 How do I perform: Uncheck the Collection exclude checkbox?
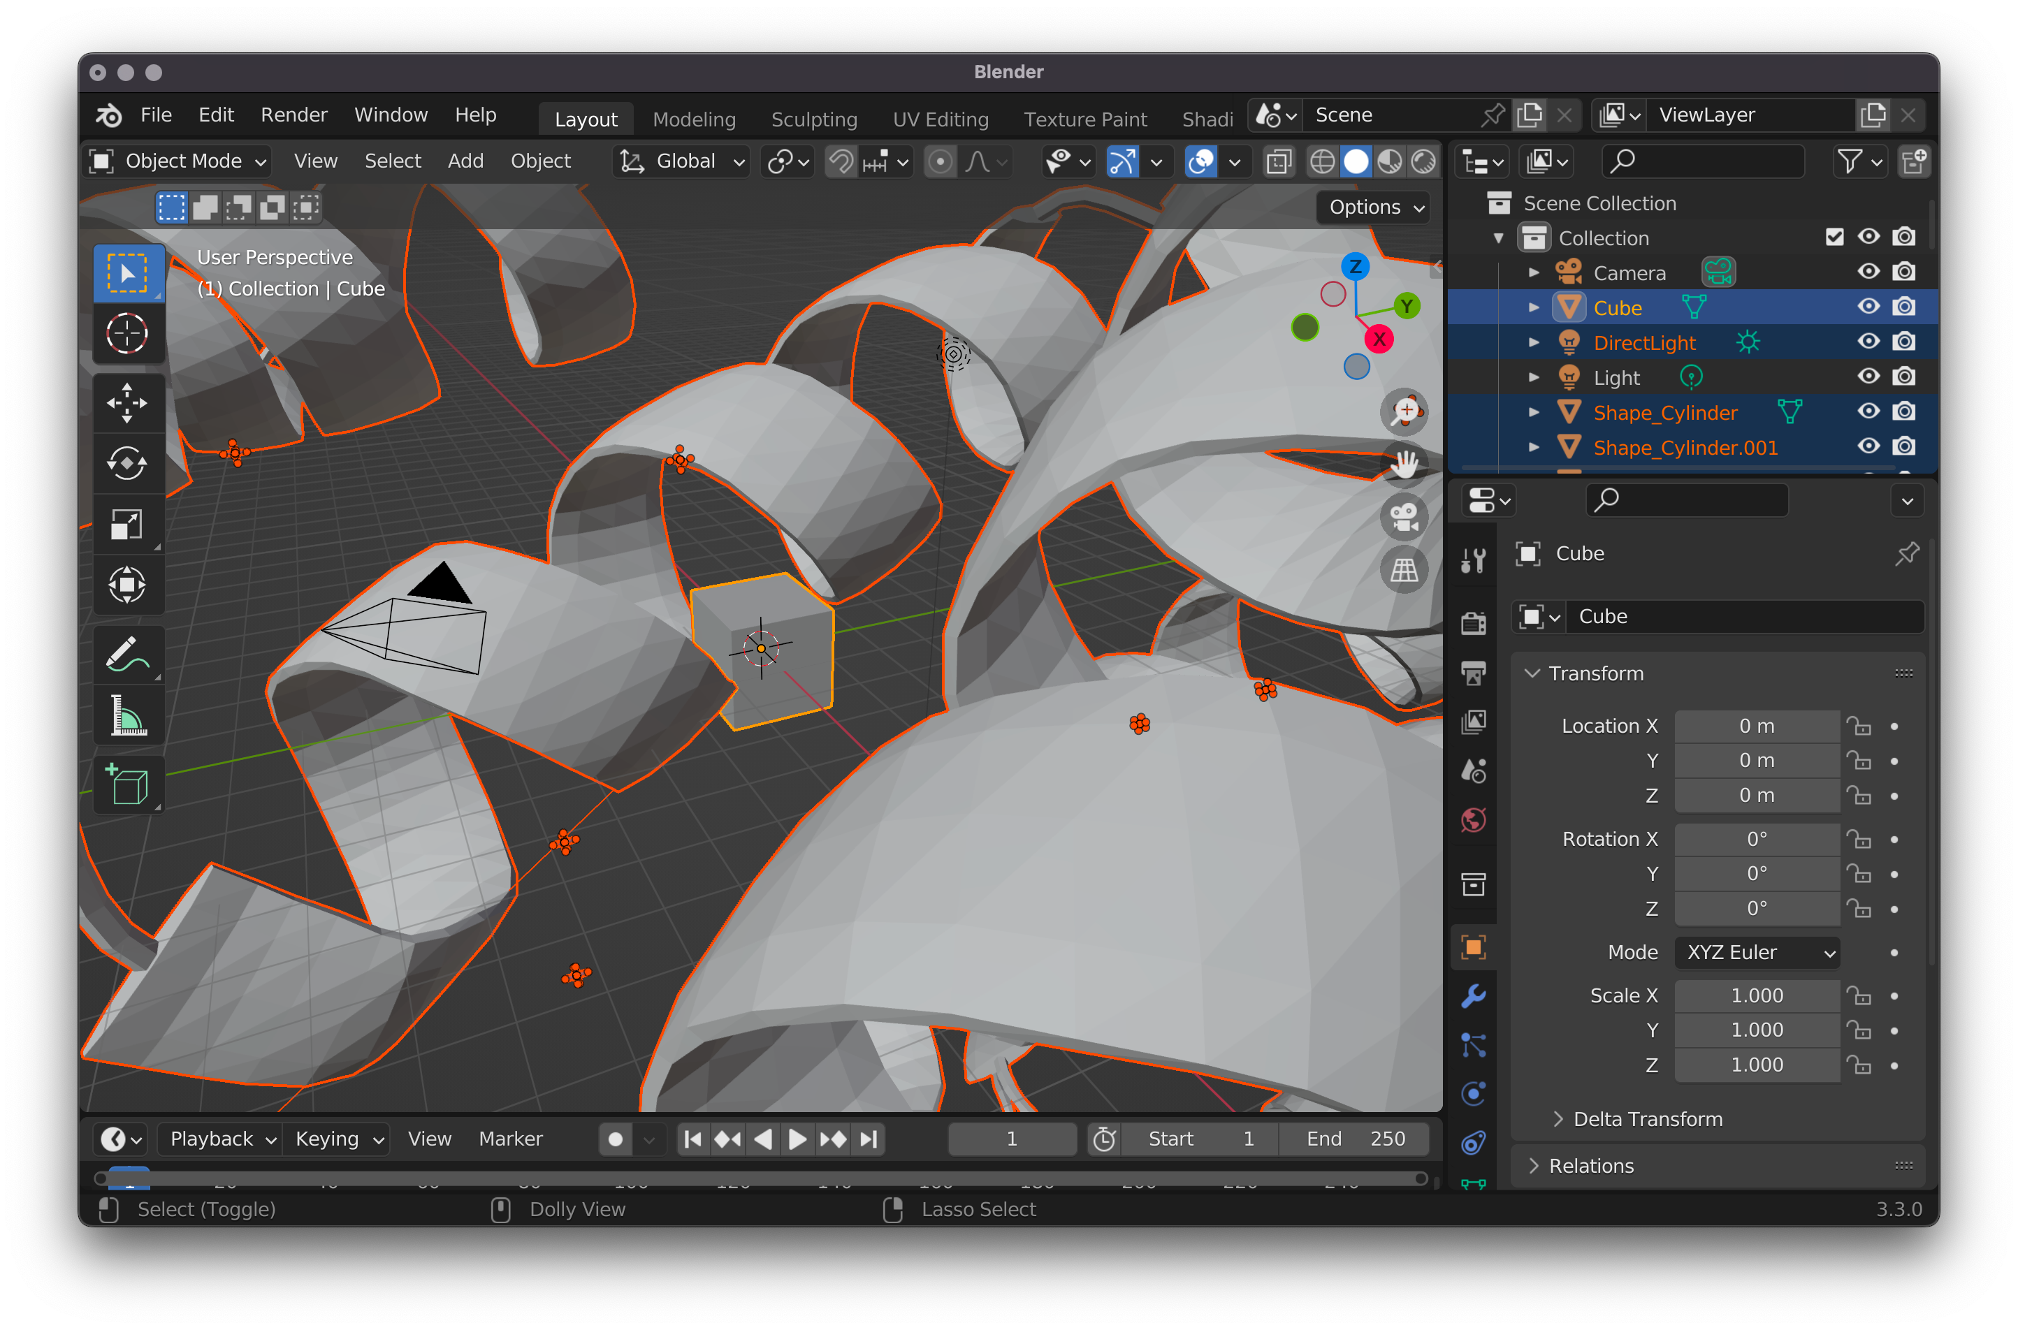[1834, 237]
